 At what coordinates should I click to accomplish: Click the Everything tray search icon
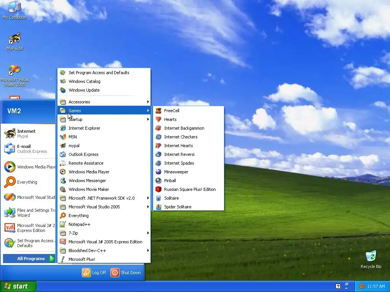362,286
